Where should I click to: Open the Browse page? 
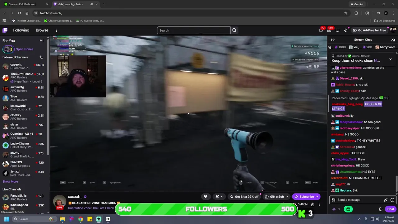click(x=42, y=30)
